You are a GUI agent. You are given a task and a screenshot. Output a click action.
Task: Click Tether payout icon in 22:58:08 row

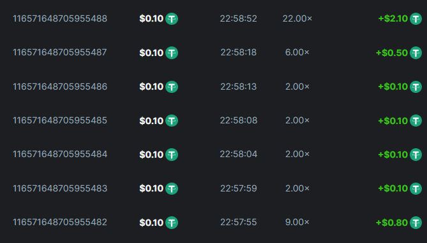416,121
